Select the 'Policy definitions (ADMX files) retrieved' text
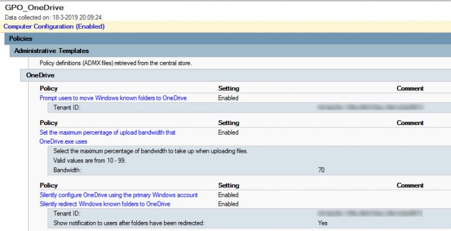Viewport: 451px width, 231px height. pyautogui.click(x=115, y=63)
